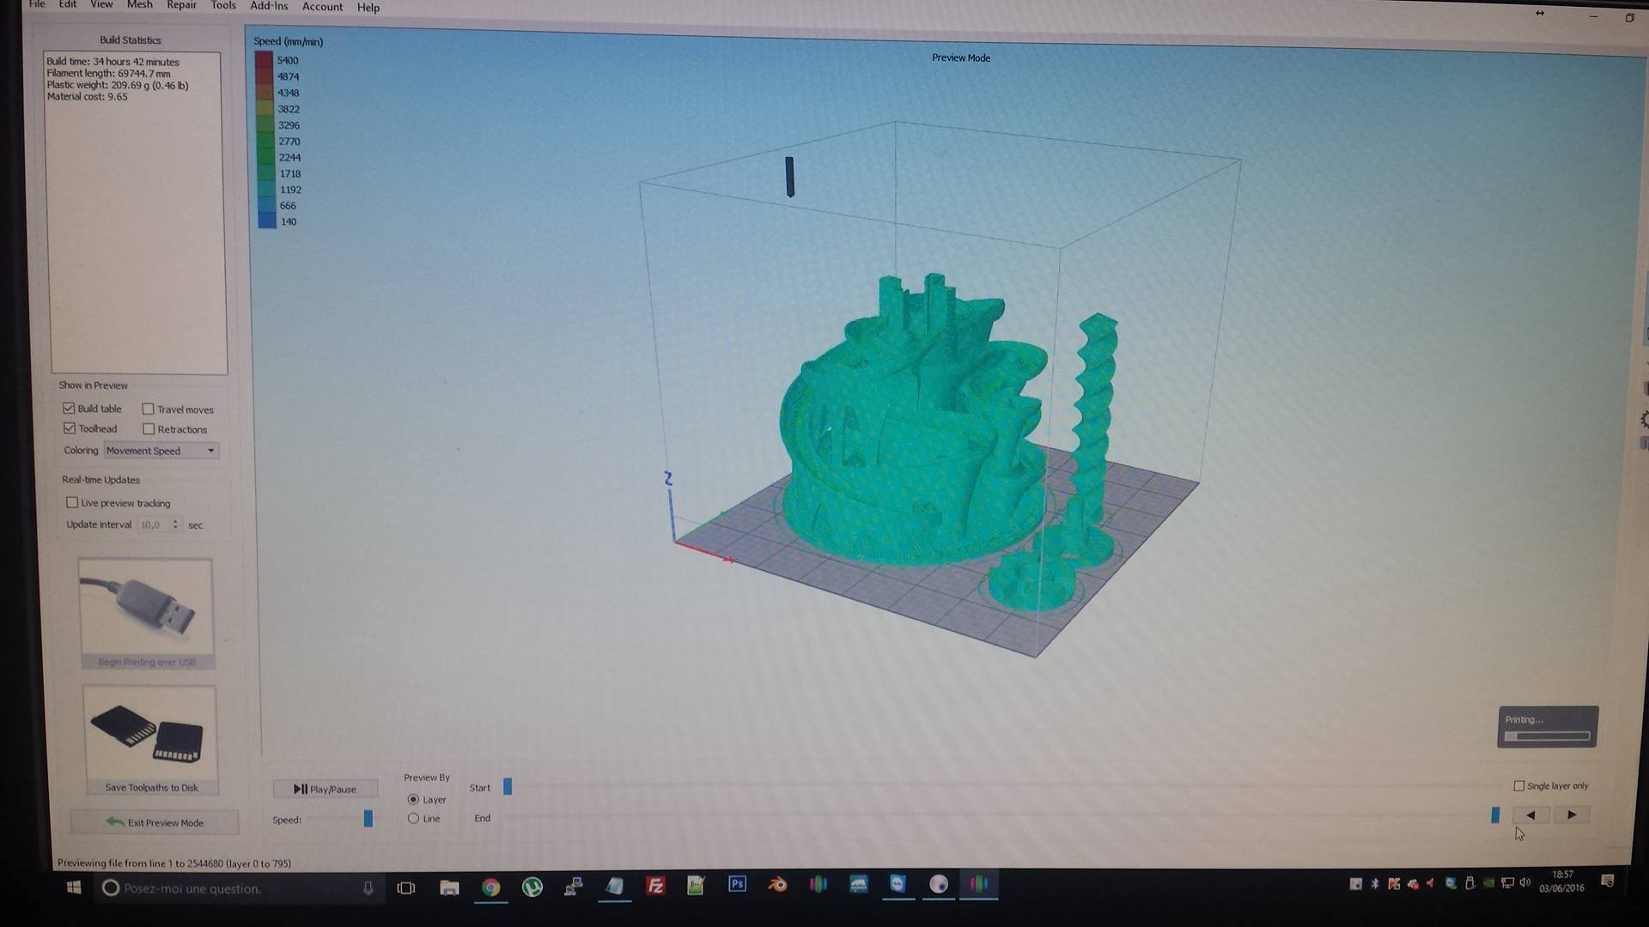Open Photoshop from the taskbar
Viewport: 1649px width, 927px height.
737,884
